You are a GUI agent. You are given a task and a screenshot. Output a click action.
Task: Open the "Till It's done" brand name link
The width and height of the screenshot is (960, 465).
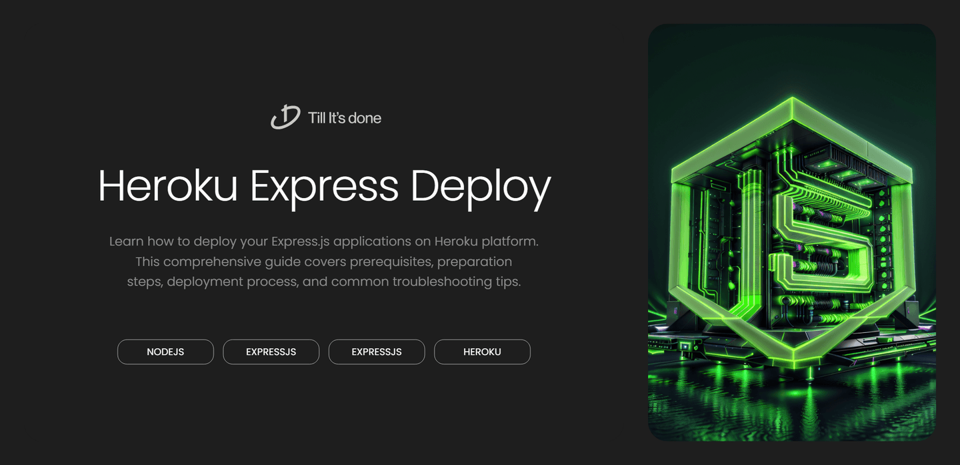(x=344, y=118)
